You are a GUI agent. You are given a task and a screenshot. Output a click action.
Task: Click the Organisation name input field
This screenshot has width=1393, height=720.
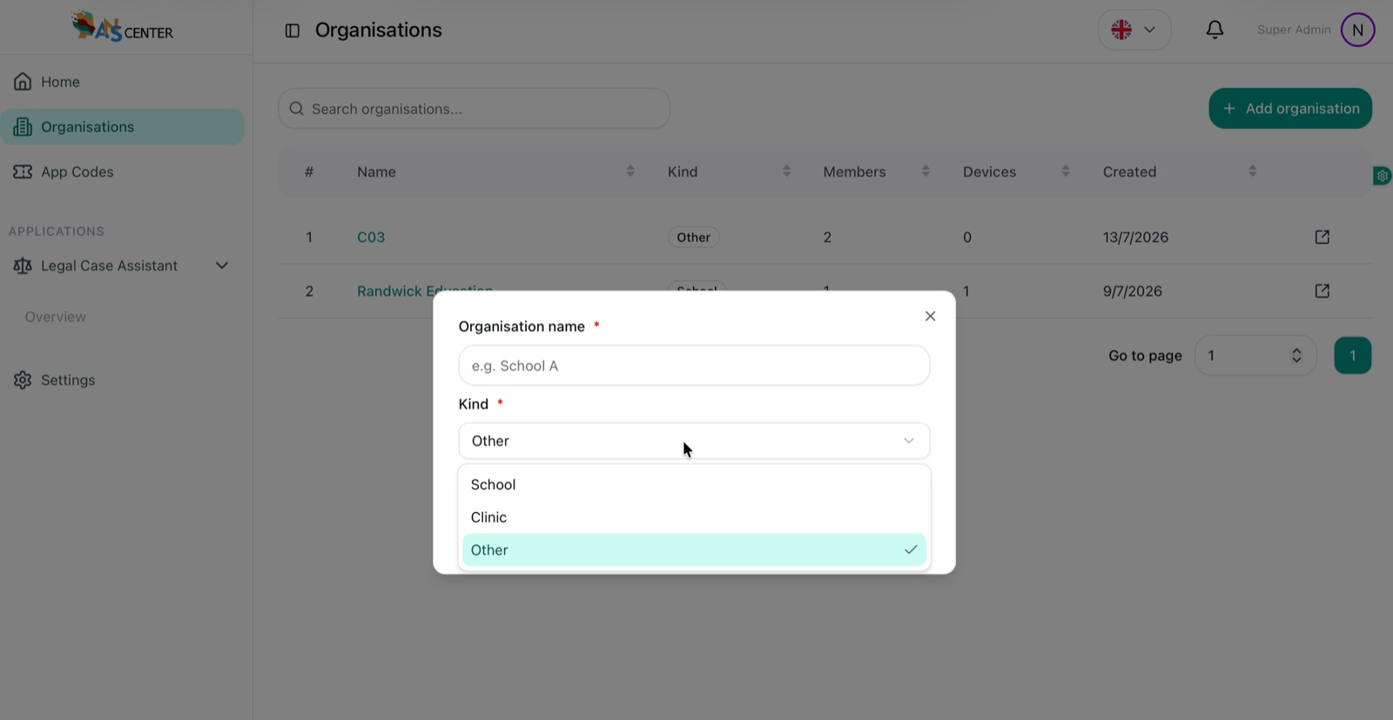(x=694, y=366)
